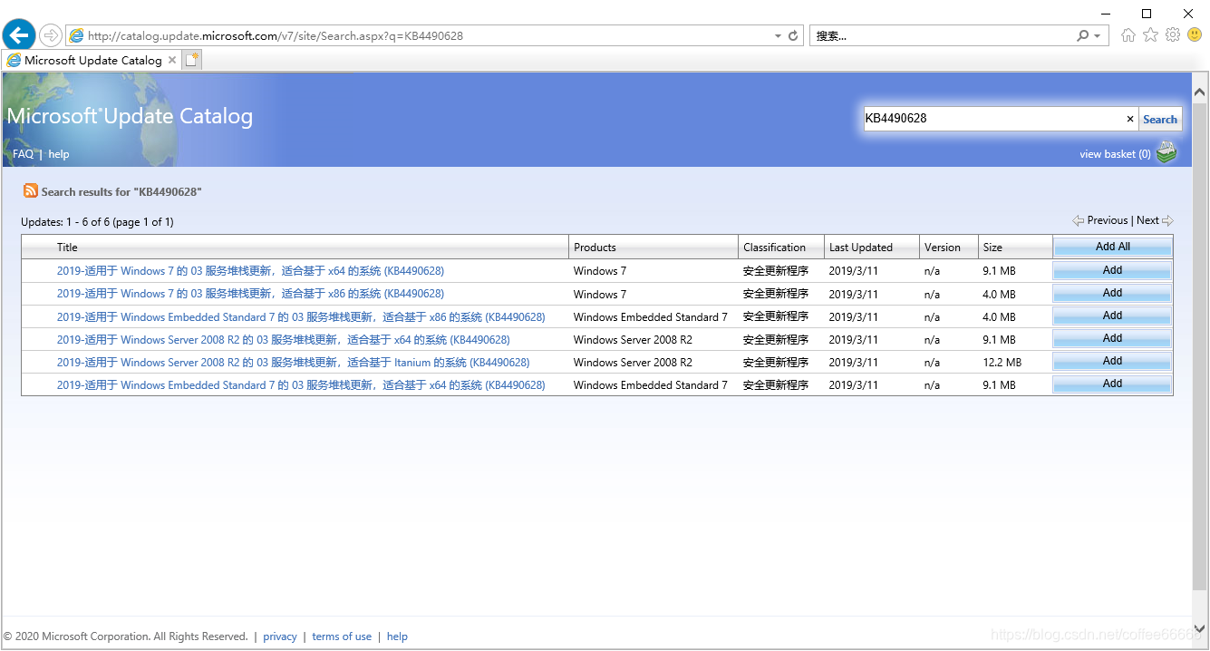Sort by the Products column header
The width and height of the screenshot is (1210, 651).
click(x=595, y=247)
